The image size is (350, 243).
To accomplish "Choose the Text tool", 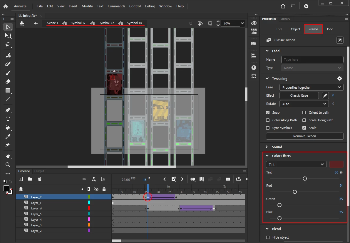I will coord(8,119).
